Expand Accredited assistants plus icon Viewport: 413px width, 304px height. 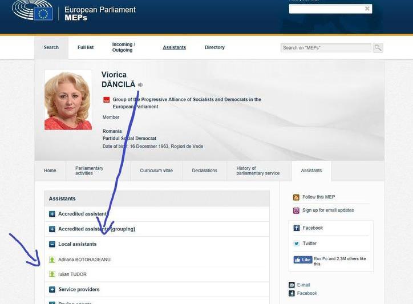point(52,214)
